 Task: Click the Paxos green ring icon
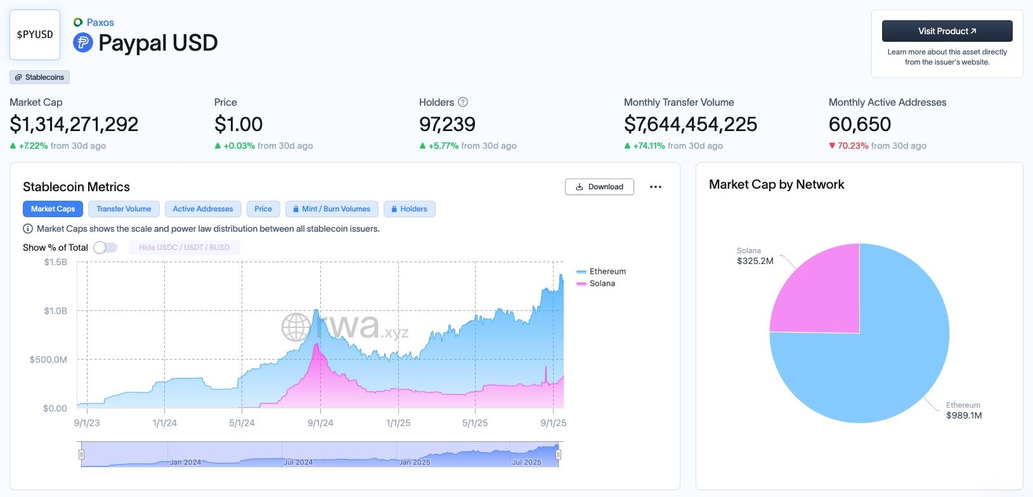[78, 22]
